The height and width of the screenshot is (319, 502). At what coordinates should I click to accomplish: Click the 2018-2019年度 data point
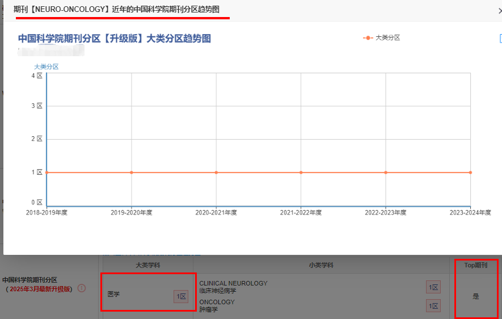point(47,173)
